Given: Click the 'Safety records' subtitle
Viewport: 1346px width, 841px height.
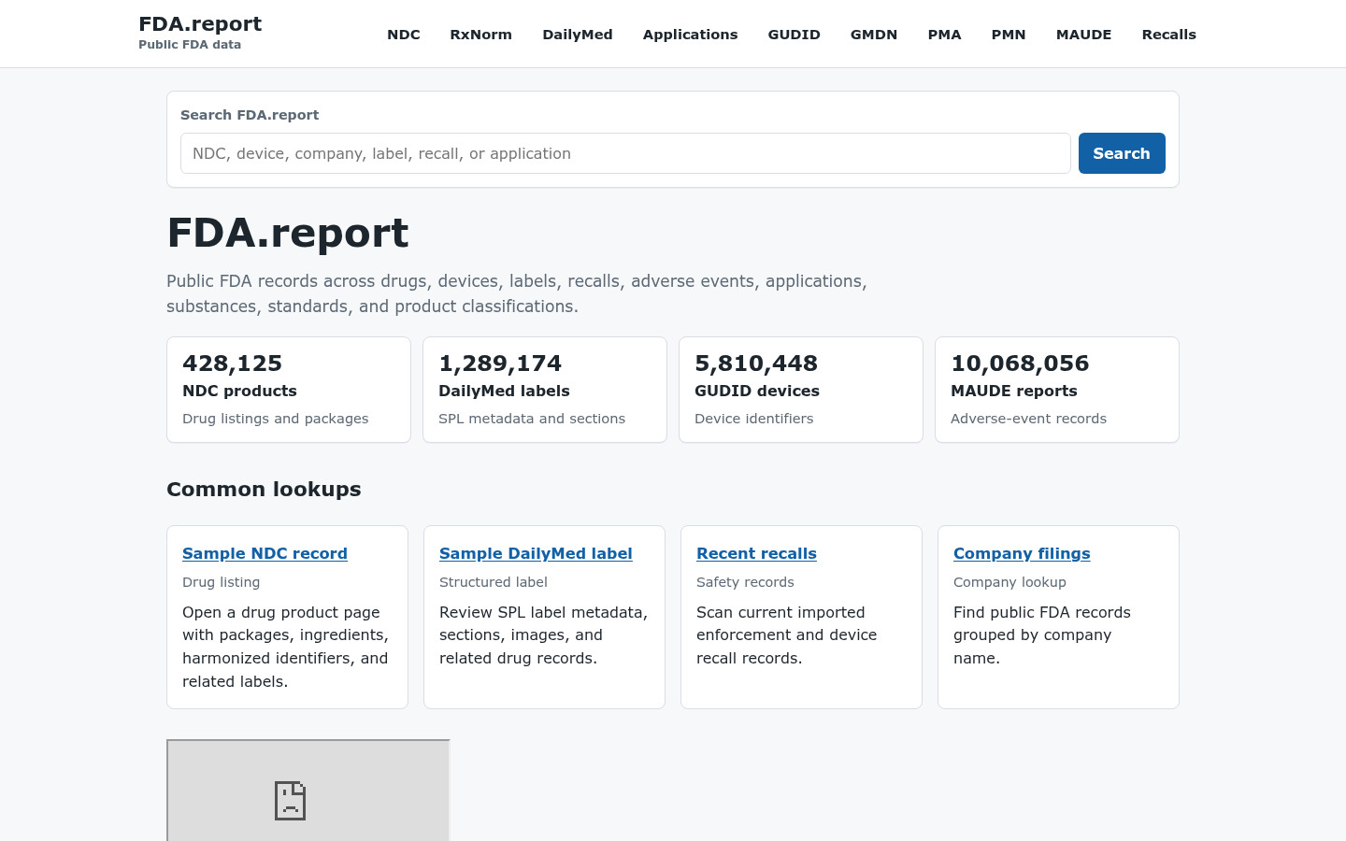Looking at the screenshot, I should coord(745,582).
